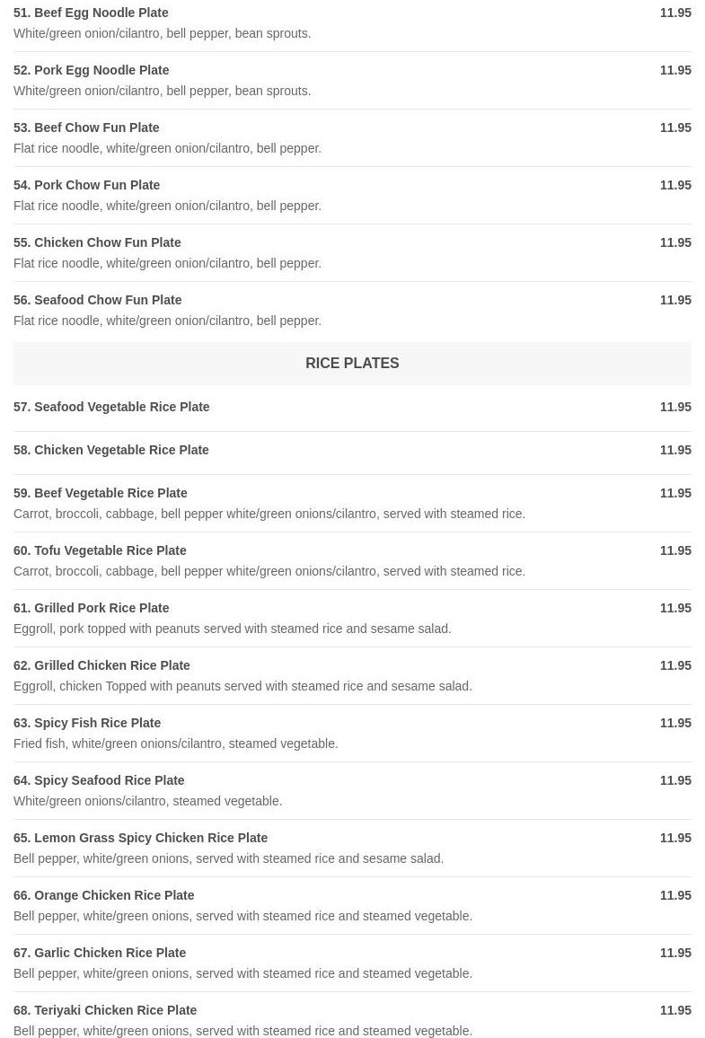Screen dimensions: 705x1038
Task: Choose Grilled Chicken Rice Plate
Action: [x=101, y=665]
